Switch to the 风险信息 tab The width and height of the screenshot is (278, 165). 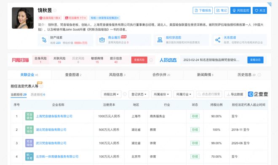pyautogui.click(x=117, y=75)
